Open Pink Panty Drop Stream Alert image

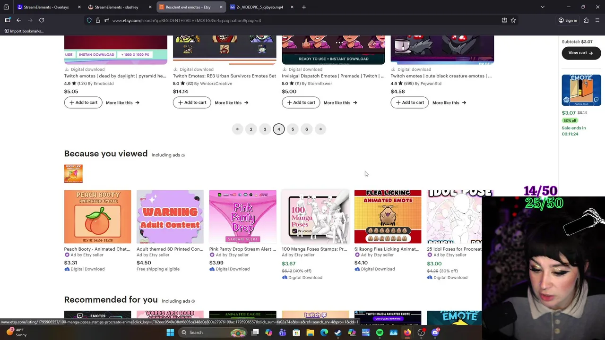point(242,217)
